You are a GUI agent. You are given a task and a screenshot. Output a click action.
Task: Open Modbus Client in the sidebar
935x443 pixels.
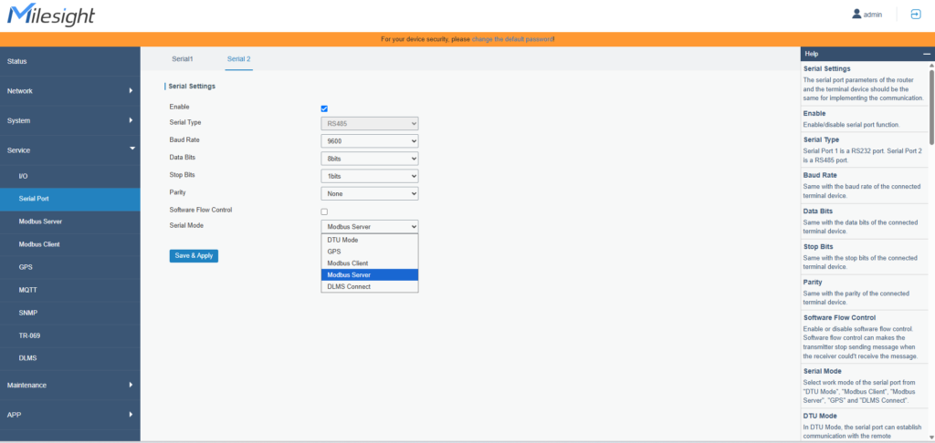click(x=40, y=244)
